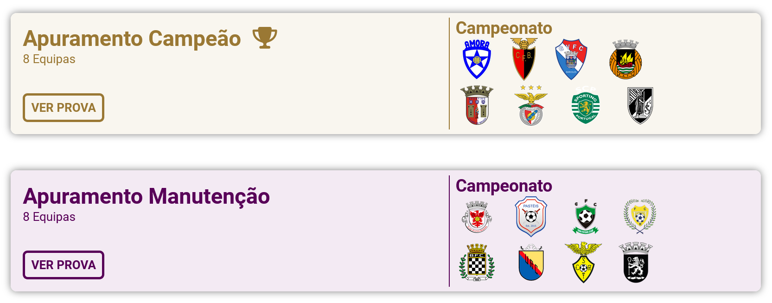Viewport: 772px width, 303px height.
Task: Click the trophy icon beside Apuramento Campeão
Action: [265, 38]
